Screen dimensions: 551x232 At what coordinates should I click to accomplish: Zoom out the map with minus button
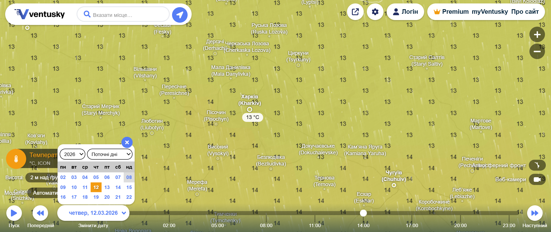click(x=537, y=52)
